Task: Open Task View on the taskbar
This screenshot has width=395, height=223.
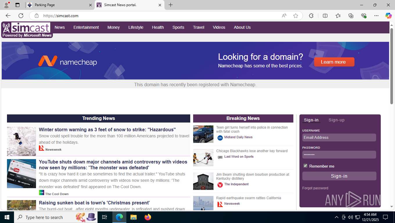Action: pos(105,217)
